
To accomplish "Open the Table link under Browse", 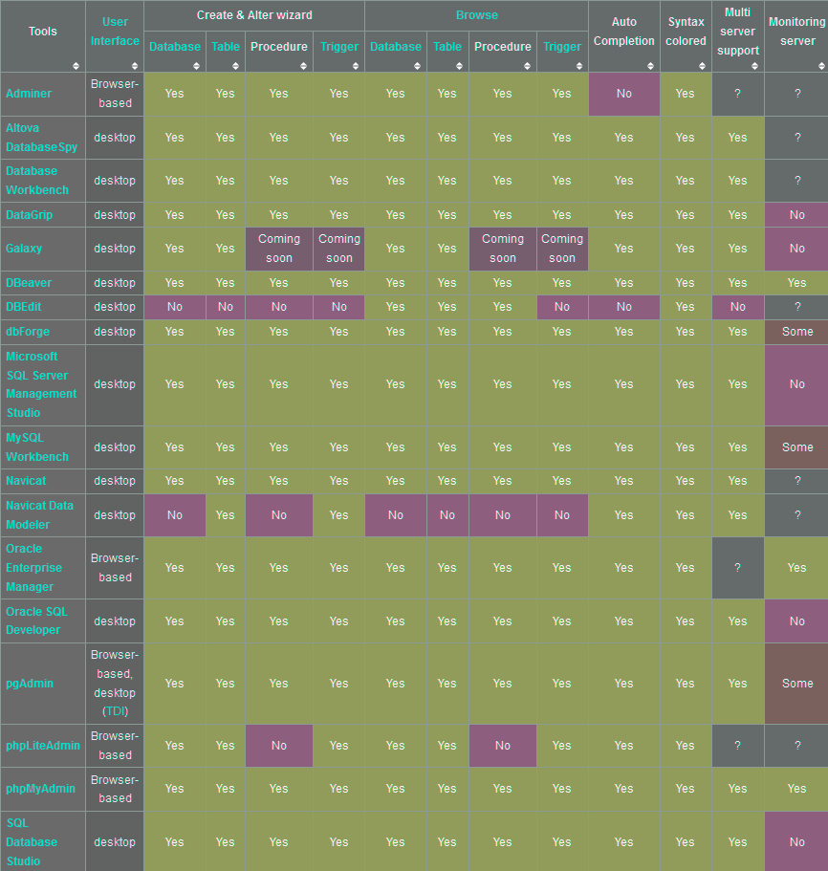I will pos(447,47).
